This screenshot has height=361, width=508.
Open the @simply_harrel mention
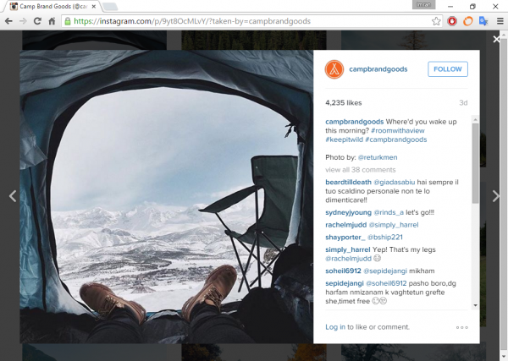394,225
